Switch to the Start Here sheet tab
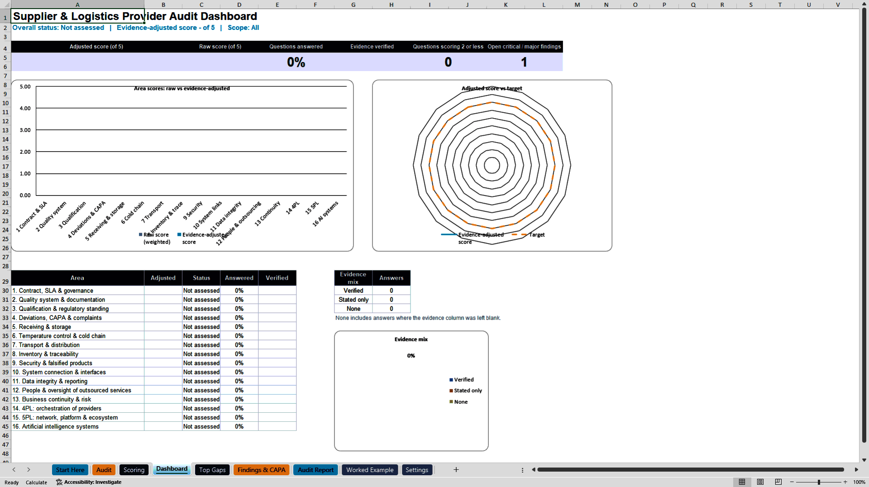Viewport: 869px width, 487px height. (x=70, y=470)
